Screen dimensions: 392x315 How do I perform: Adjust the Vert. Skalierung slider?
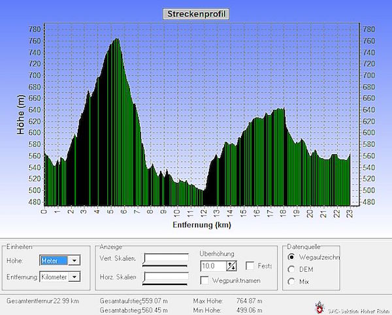[x=165, y=259]
